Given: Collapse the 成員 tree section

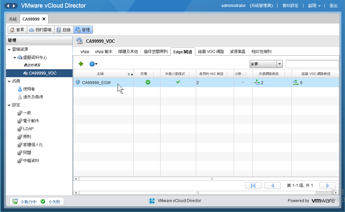Looking at the screenshot, I should tap(9, 81).
